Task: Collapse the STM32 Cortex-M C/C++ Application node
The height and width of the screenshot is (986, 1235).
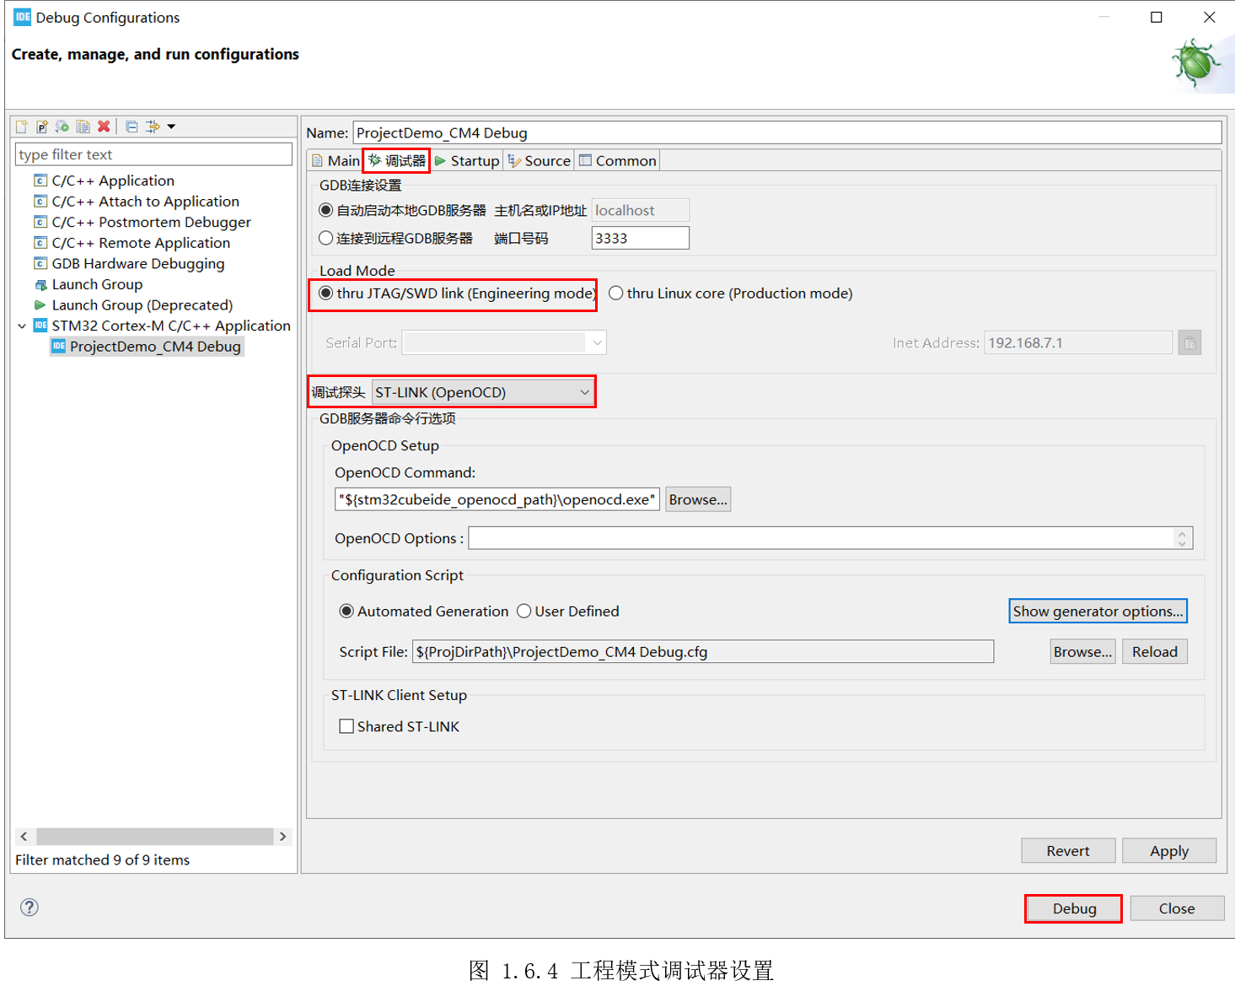Action: pos(22,326)
